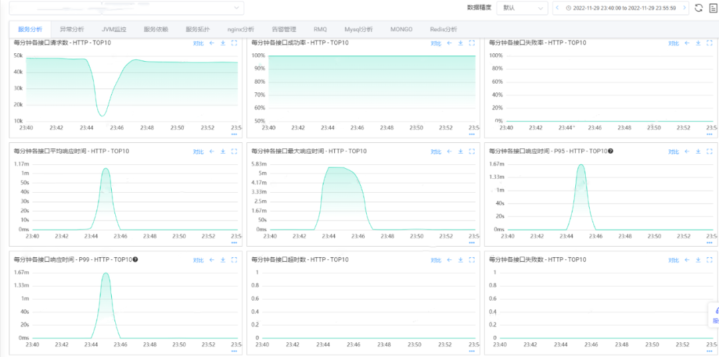Click 对比 on the P99 response time chart
The height and width of the screenshot is (357, 719).
[x=198, y=260]
